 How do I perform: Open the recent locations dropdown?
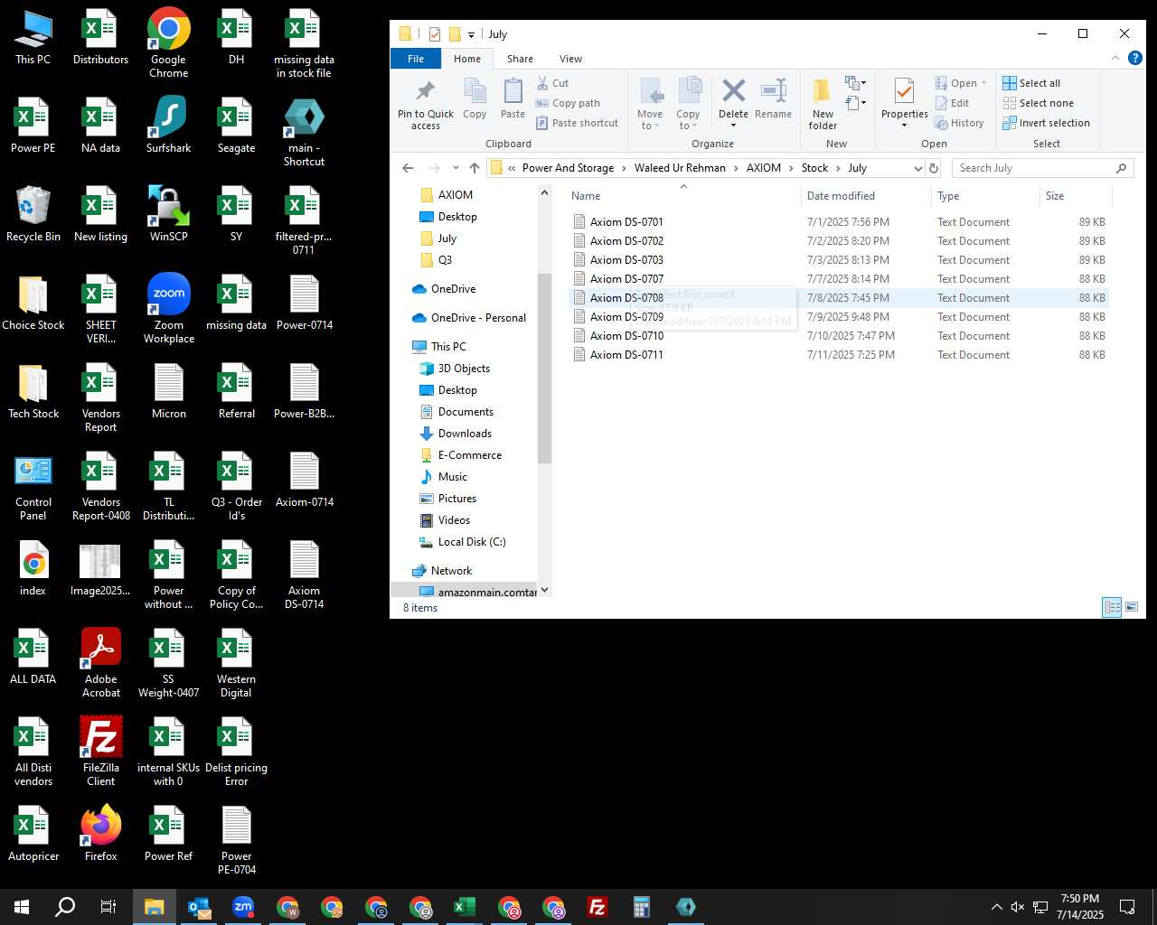[455, 168]
